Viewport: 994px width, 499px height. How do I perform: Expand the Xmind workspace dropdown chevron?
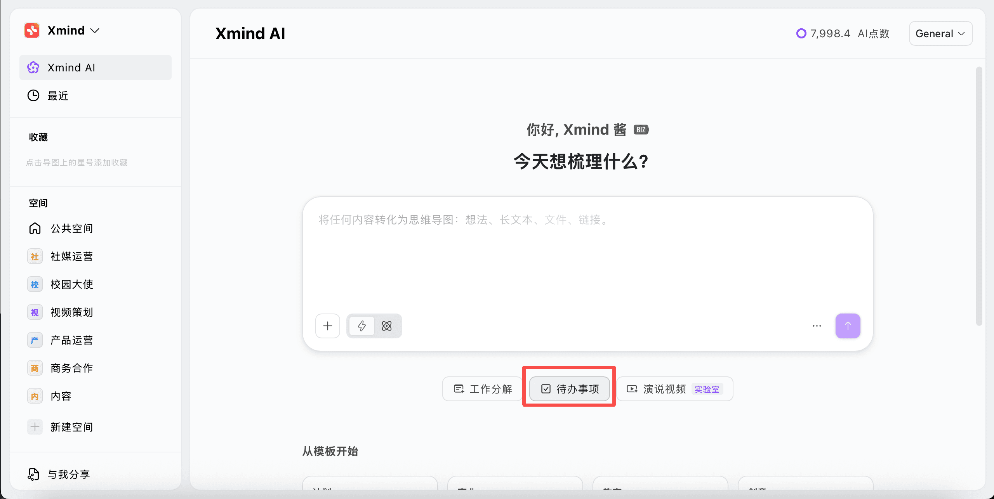pos(95,31)
